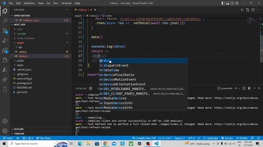Open the Terminal menu
The width and height of the screenshot is (263, 147).
pyautogui.click(x=66, y=3)
